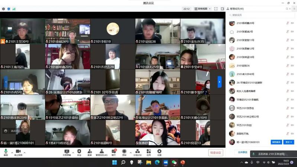Click the End Meeting (结束会议) button
The height and width of the screenshot is (167, 297).
coord(215,153)
